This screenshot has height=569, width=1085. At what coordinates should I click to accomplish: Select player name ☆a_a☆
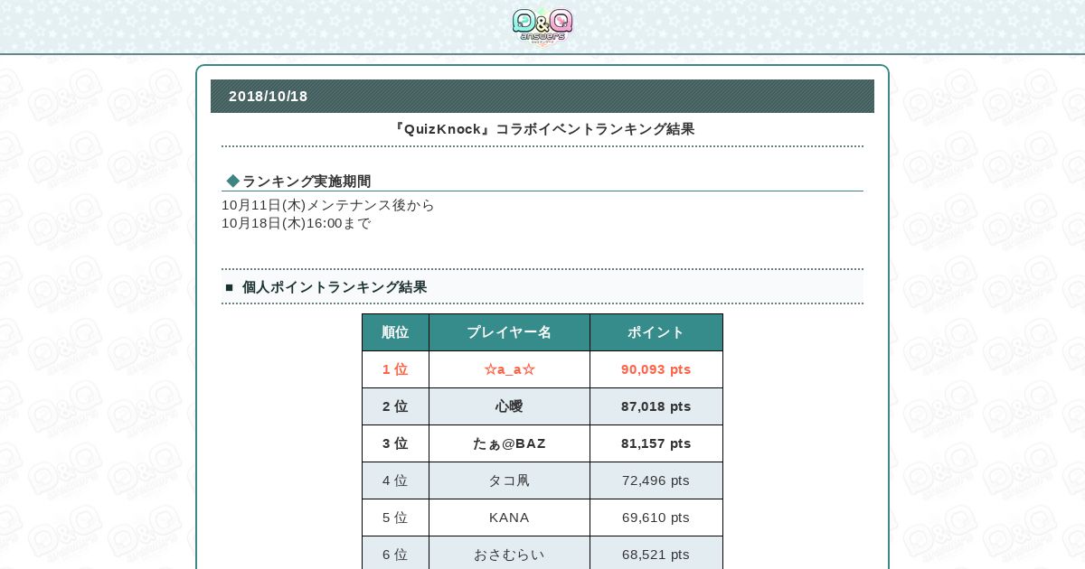click(x=509, y=369)
